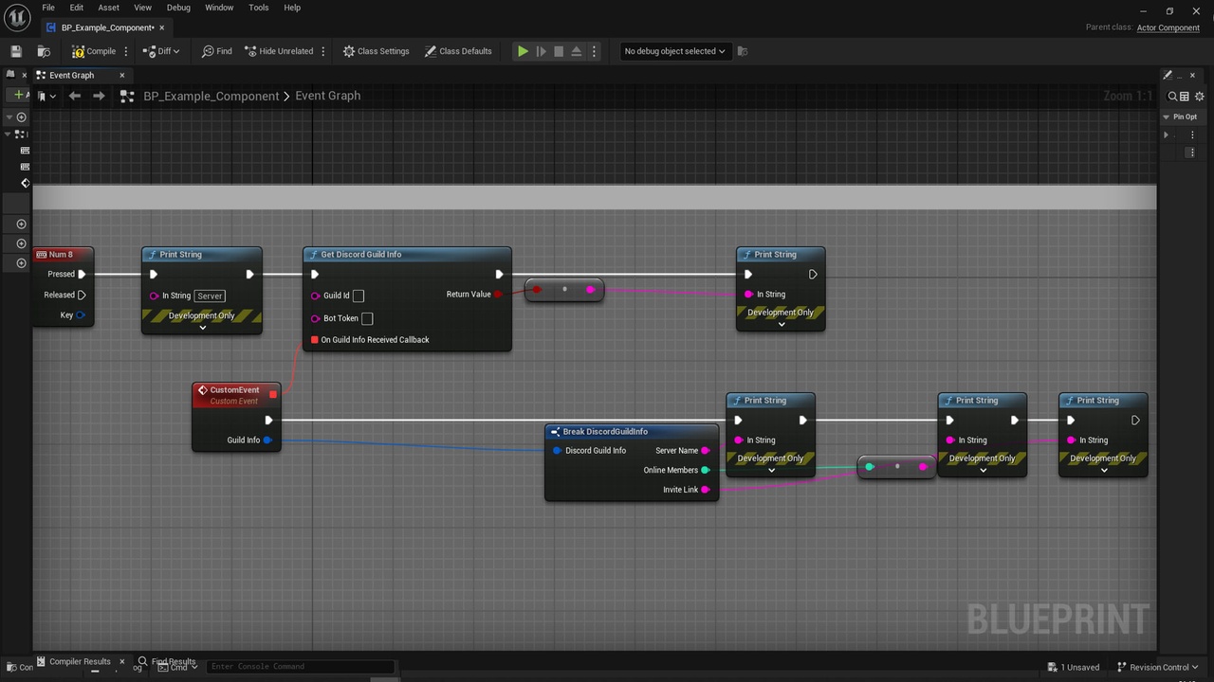Expand the first Print String node options
This screenshot has width=1214, height=682.
(202, 328)
